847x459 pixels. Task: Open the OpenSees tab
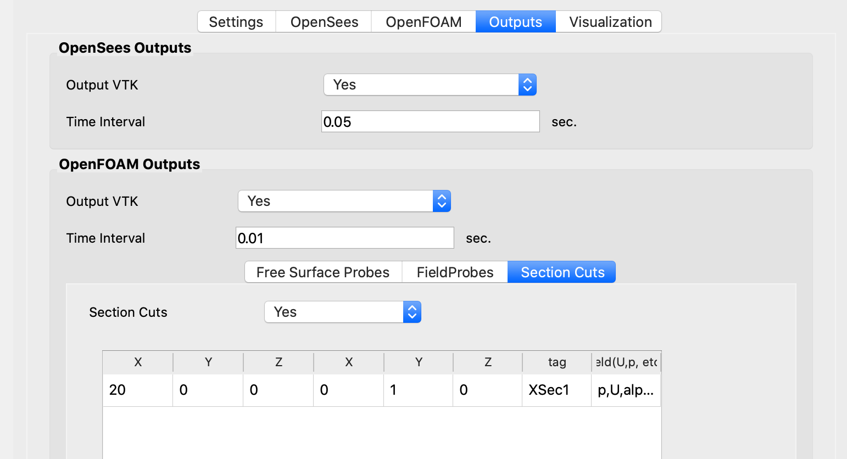click(x=324, y=22)
